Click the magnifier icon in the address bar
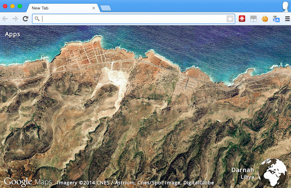 37,18
